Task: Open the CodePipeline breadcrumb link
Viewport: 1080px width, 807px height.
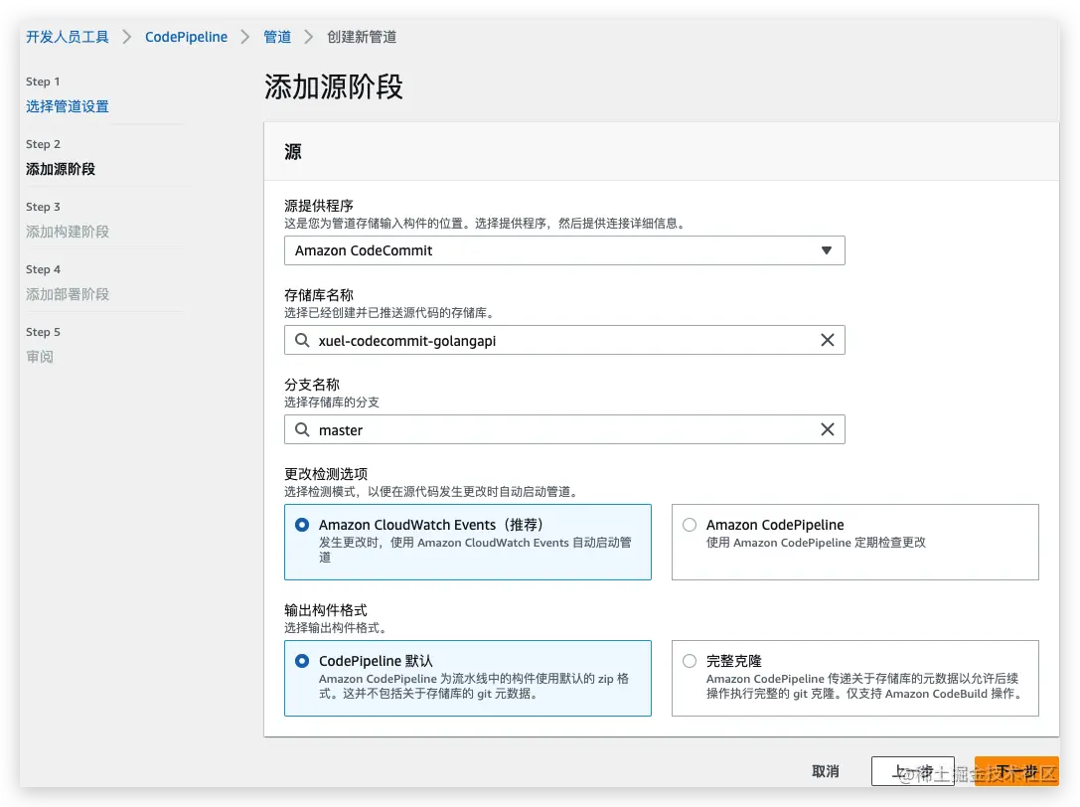Action: point(186,37)
